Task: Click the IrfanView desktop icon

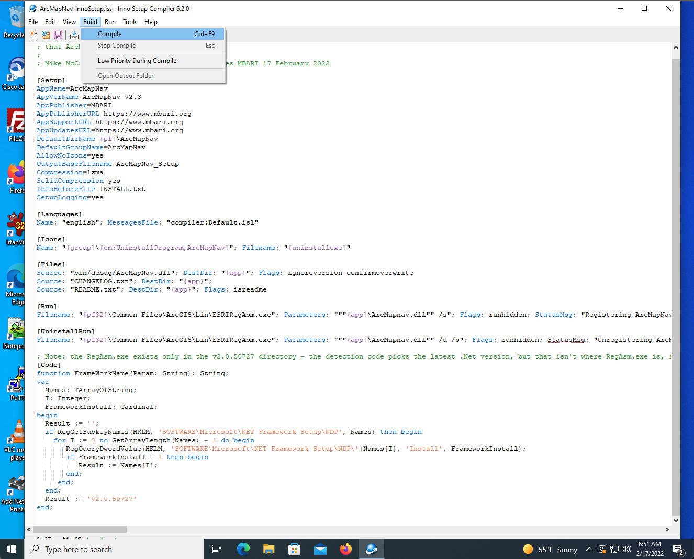Action: [16, 229]
